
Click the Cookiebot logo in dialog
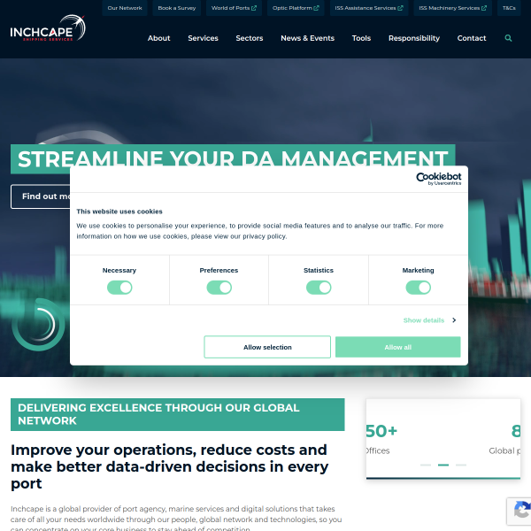(x=438, y=179)
